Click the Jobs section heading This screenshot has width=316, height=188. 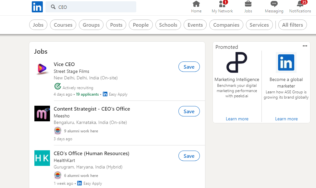coord(41,51)
